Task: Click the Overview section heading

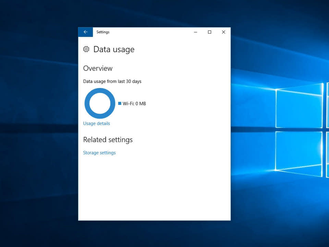Action: 98,68
